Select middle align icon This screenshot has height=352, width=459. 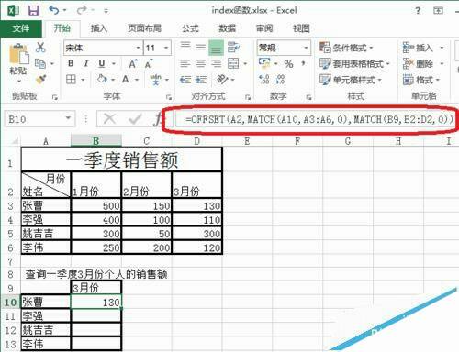click(x=200, y=47)
